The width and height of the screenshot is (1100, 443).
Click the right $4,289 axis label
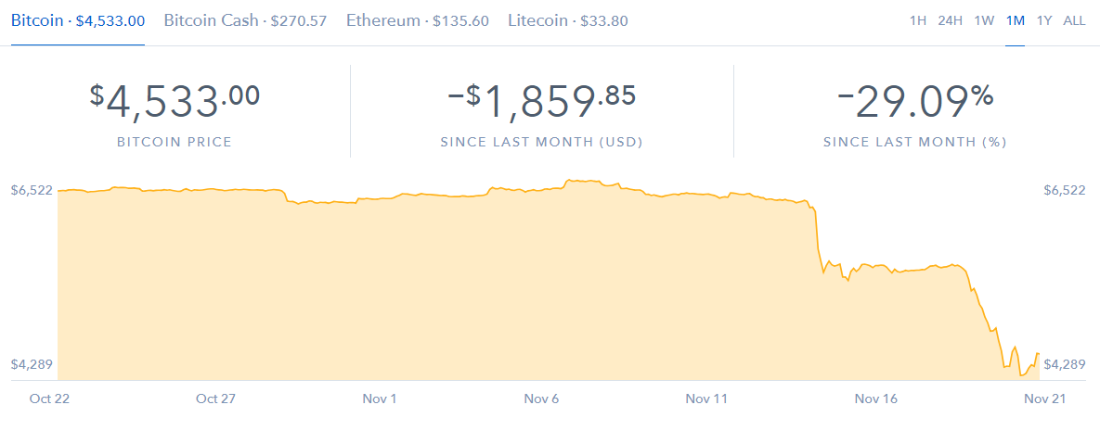pyautogui.click(x=1064, y=364)
